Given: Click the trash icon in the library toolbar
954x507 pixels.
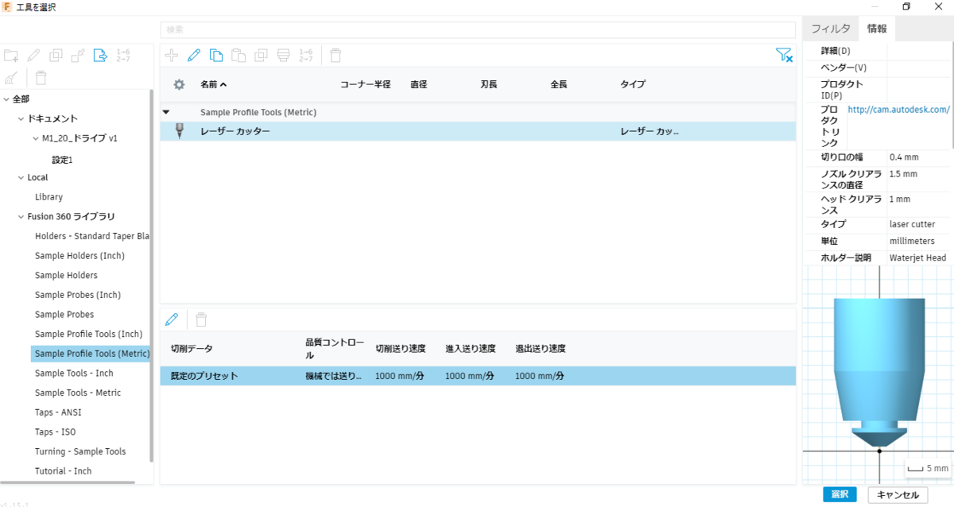Looking at the screenshot, I should [41, 78].
